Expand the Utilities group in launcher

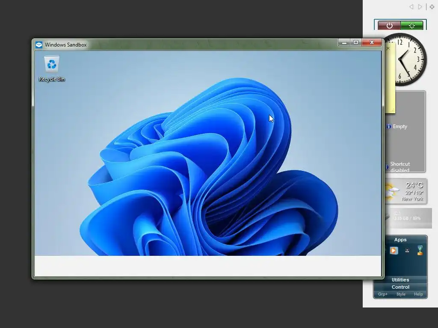pyautogui.click(x=400, y=280)
